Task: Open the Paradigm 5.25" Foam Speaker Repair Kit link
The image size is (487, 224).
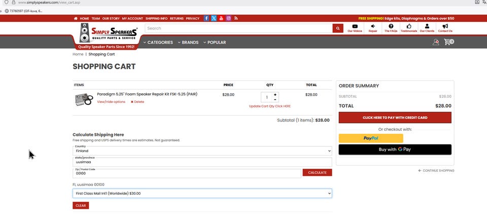Action: coord(147,94)
